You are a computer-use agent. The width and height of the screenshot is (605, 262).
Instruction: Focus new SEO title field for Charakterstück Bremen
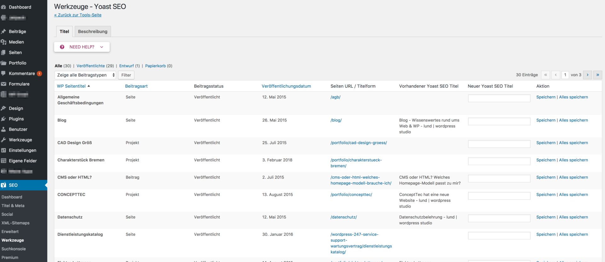[x=499, y=161]
